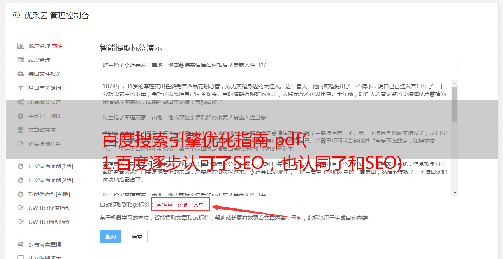Click scrollbar up arrow in article textarea
503x259 pixels.
coord(454,84)
